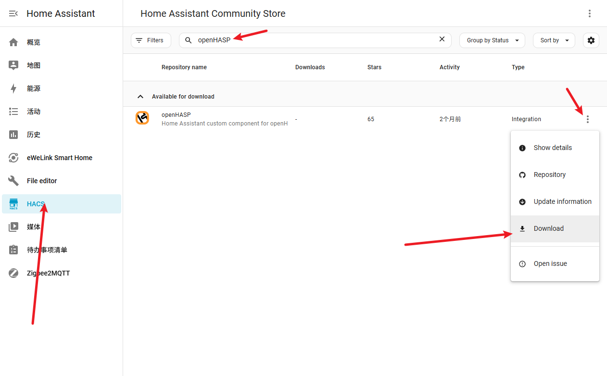Clear the openHASP search text
607x376 pixels.
[442, 39]
